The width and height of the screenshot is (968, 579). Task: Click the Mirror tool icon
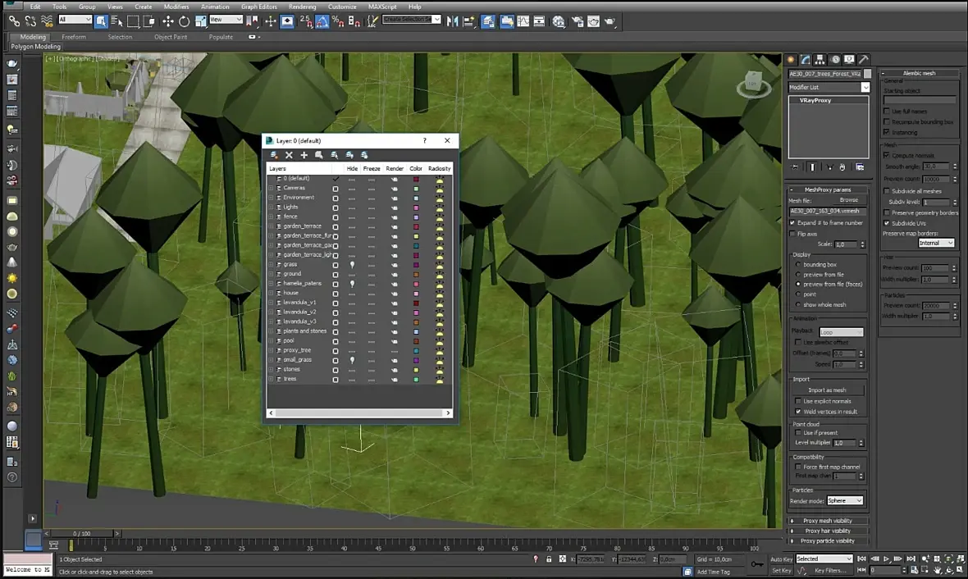[x=452, y=21]
